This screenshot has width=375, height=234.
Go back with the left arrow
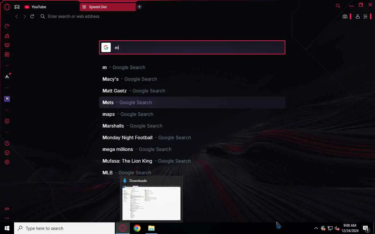[17, 16]
